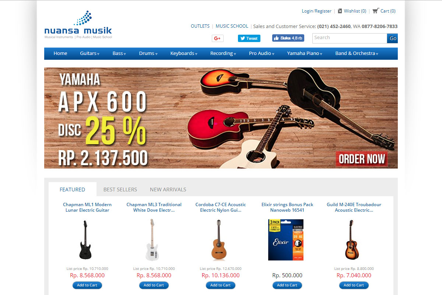Click the nuansa musik logo
The image size is (442, 295).
coord(78,25)
